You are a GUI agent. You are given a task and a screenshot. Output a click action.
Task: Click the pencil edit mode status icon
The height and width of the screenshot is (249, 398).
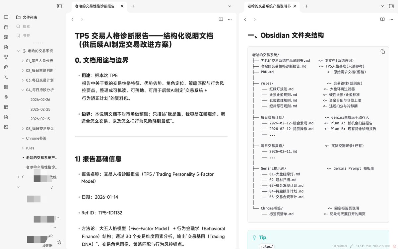point(352,246)
